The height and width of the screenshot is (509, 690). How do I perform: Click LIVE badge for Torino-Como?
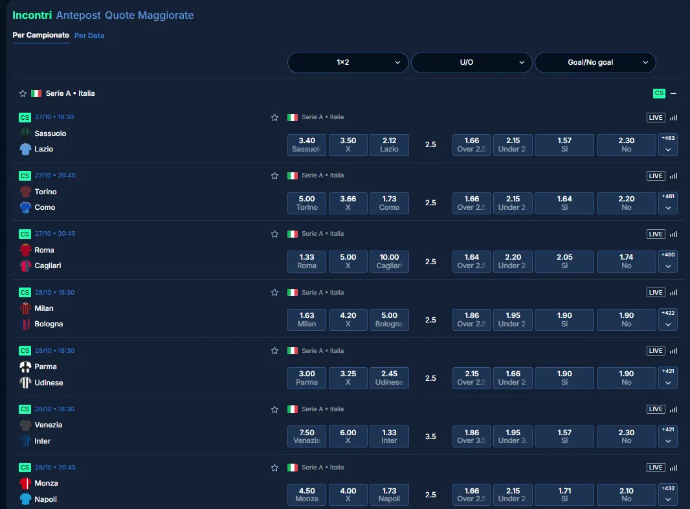pos(656,175)
